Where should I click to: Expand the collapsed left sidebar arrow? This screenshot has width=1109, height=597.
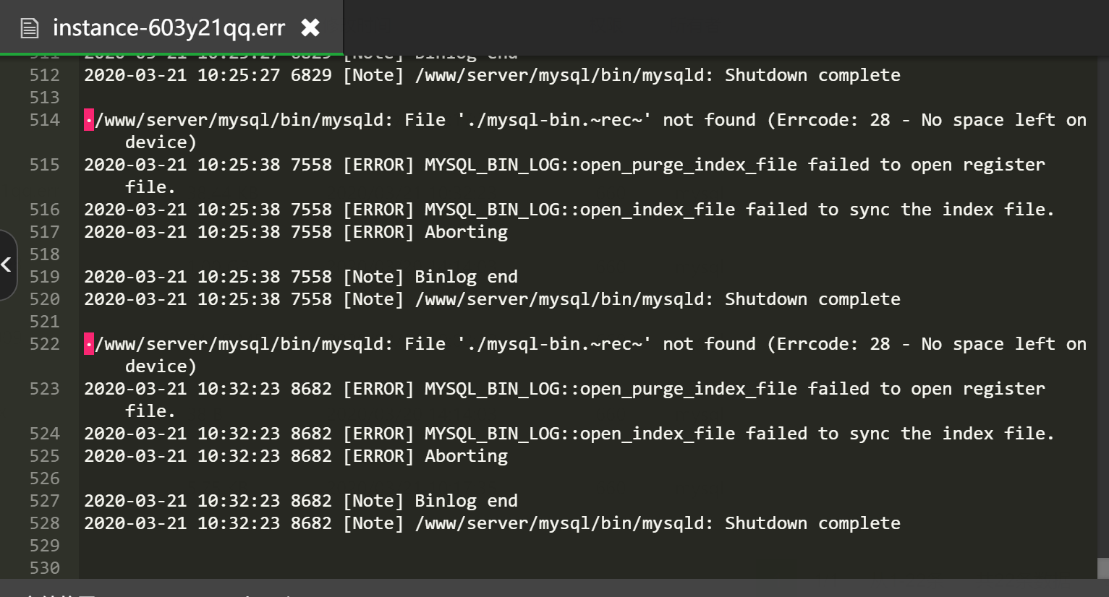pos(7,265)
